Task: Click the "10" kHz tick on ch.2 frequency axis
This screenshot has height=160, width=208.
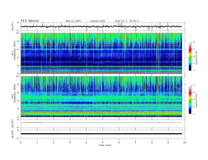Action: click(18, 76)
